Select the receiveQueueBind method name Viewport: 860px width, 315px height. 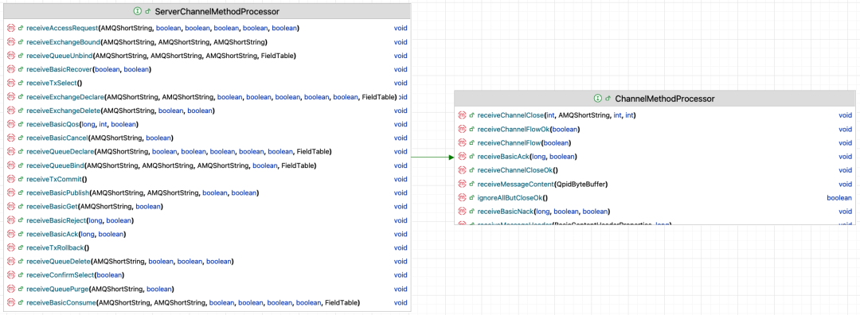(x=55, y=165)
